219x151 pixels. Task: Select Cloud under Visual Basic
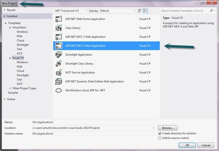[21, 40]
